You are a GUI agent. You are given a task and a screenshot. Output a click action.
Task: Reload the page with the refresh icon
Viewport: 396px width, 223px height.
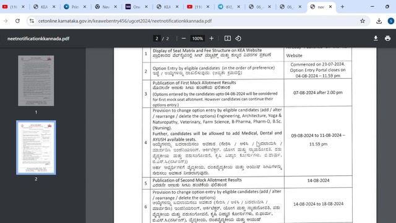[17, 21]
